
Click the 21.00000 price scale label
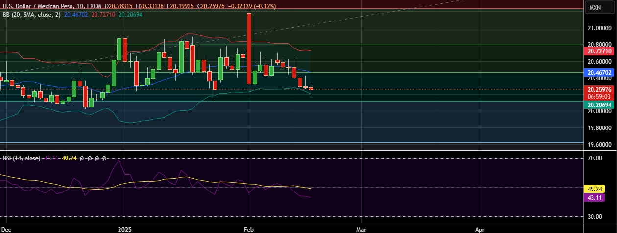(599, 28)
